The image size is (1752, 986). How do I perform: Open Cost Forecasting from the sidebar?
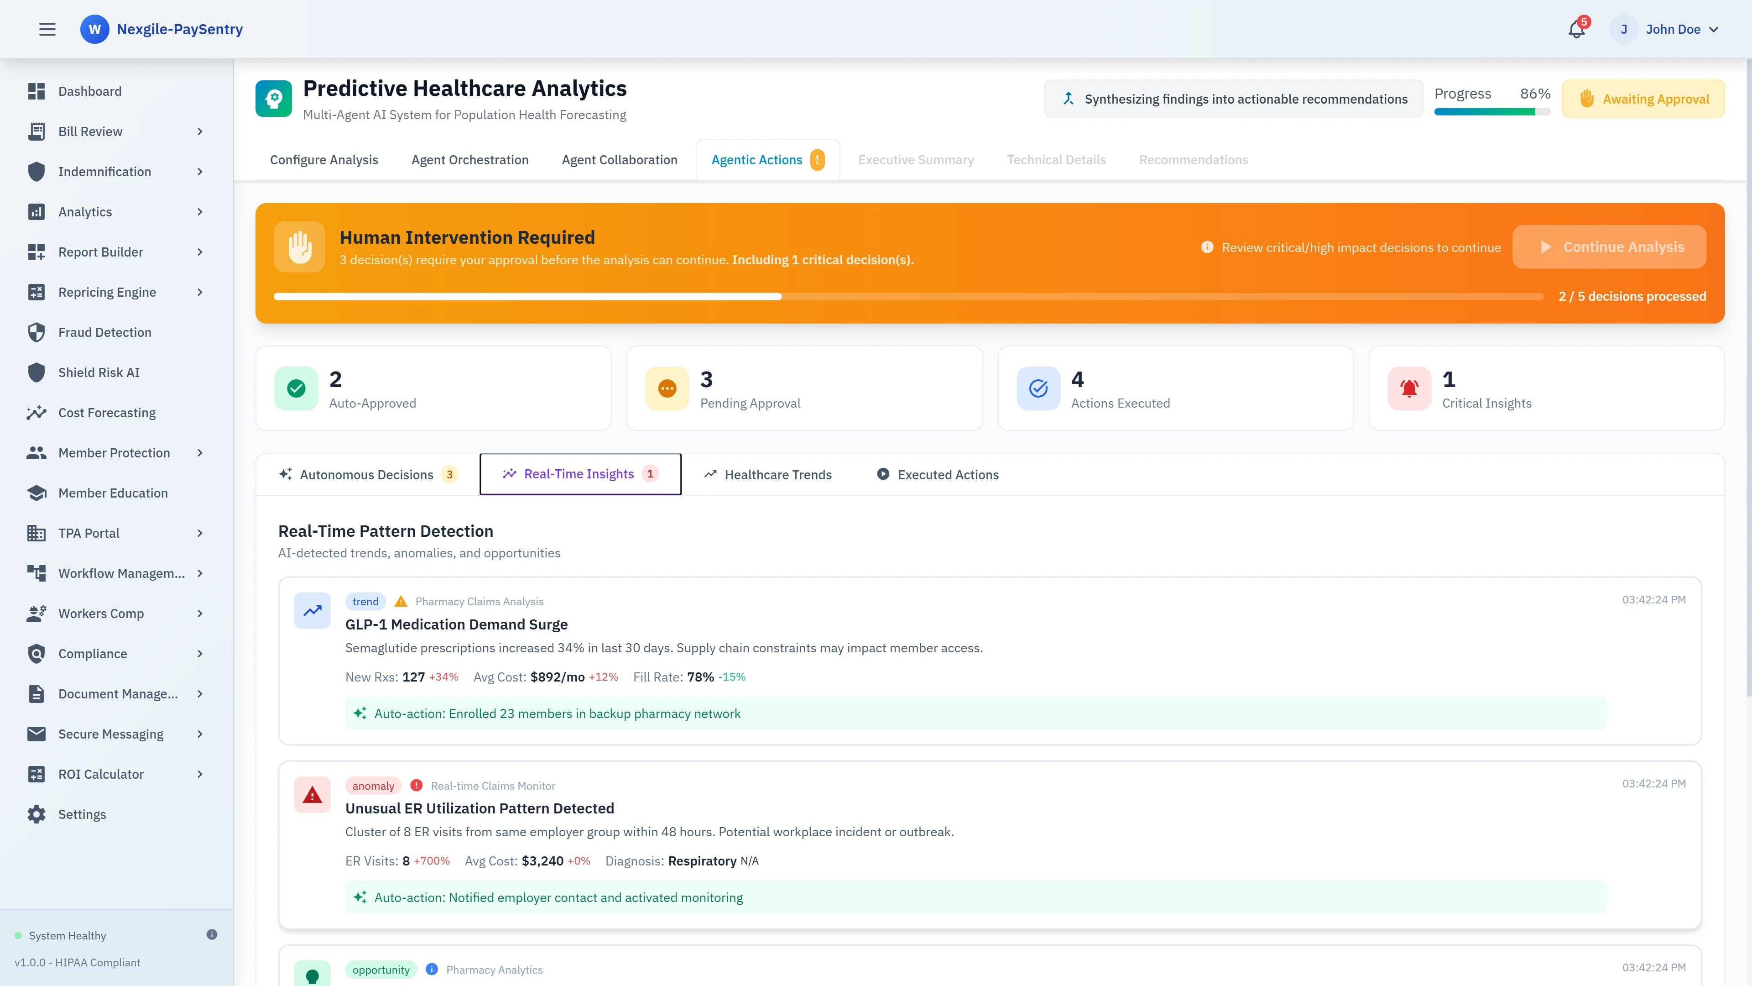click(107, 412)
